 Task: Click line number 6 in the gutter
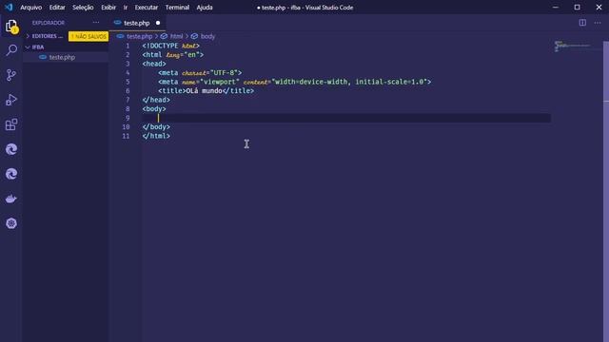128,91
